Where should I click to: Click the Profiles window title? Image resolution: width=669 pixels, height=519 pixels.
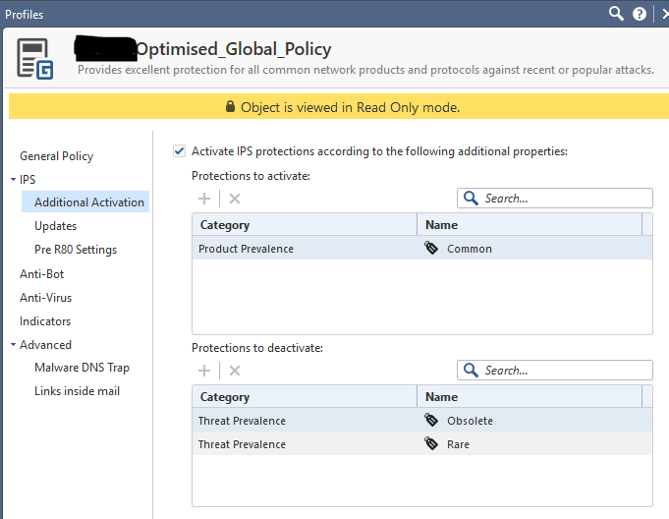click(x=24, y=15)
